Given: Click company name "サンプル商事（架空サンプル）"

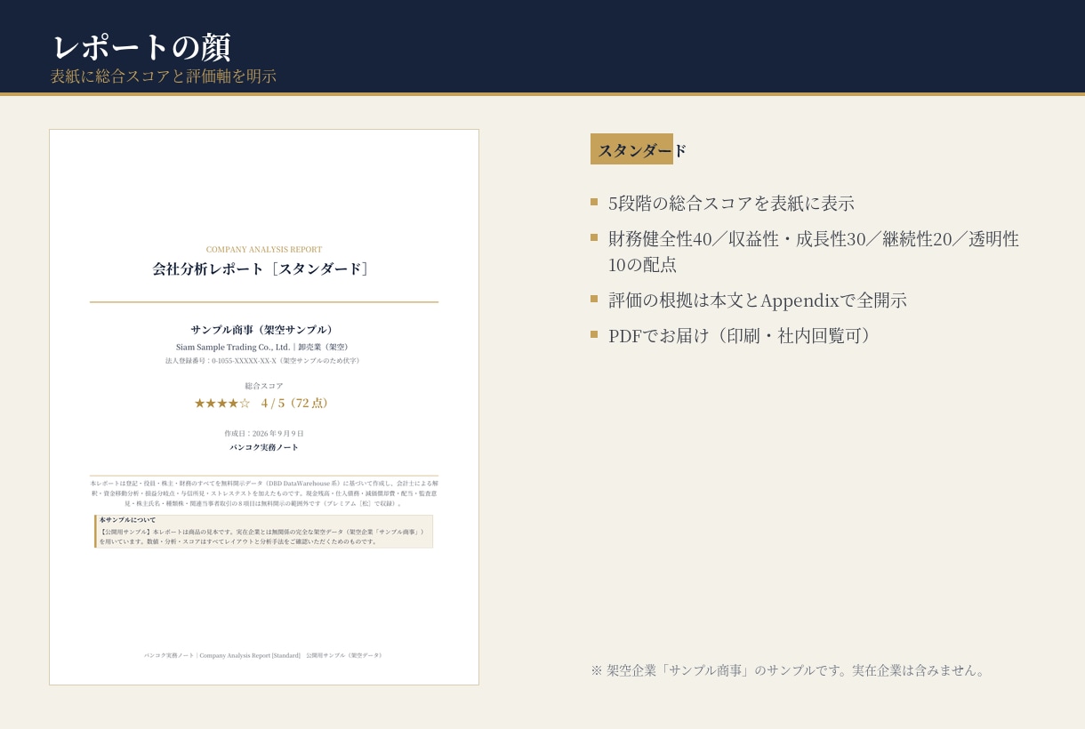Looking at the screenshot, I should coord(264,330).
